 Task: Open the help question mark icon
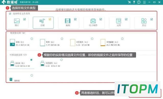point(139,2)
